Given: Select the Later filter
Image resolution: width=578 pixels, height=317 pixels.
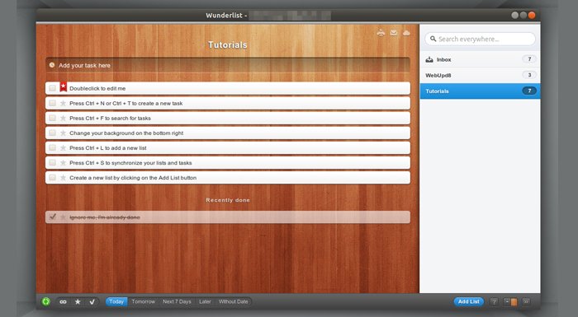Looking at the screenshot, I should tap(205, 301).
